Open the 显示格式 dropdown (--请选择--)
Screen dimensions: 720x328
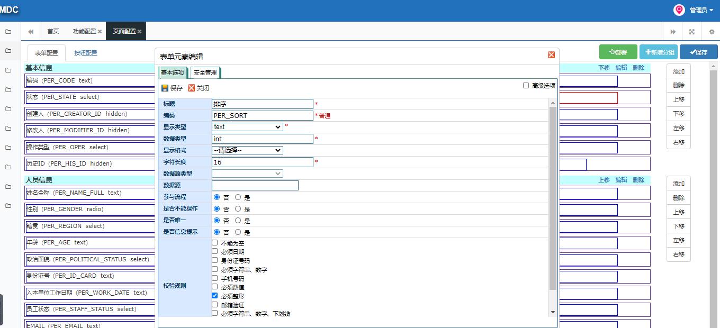(x=247, y=150)
